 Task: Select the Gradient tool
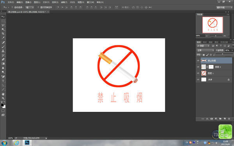pyautogui.click(x=3, y=63)
